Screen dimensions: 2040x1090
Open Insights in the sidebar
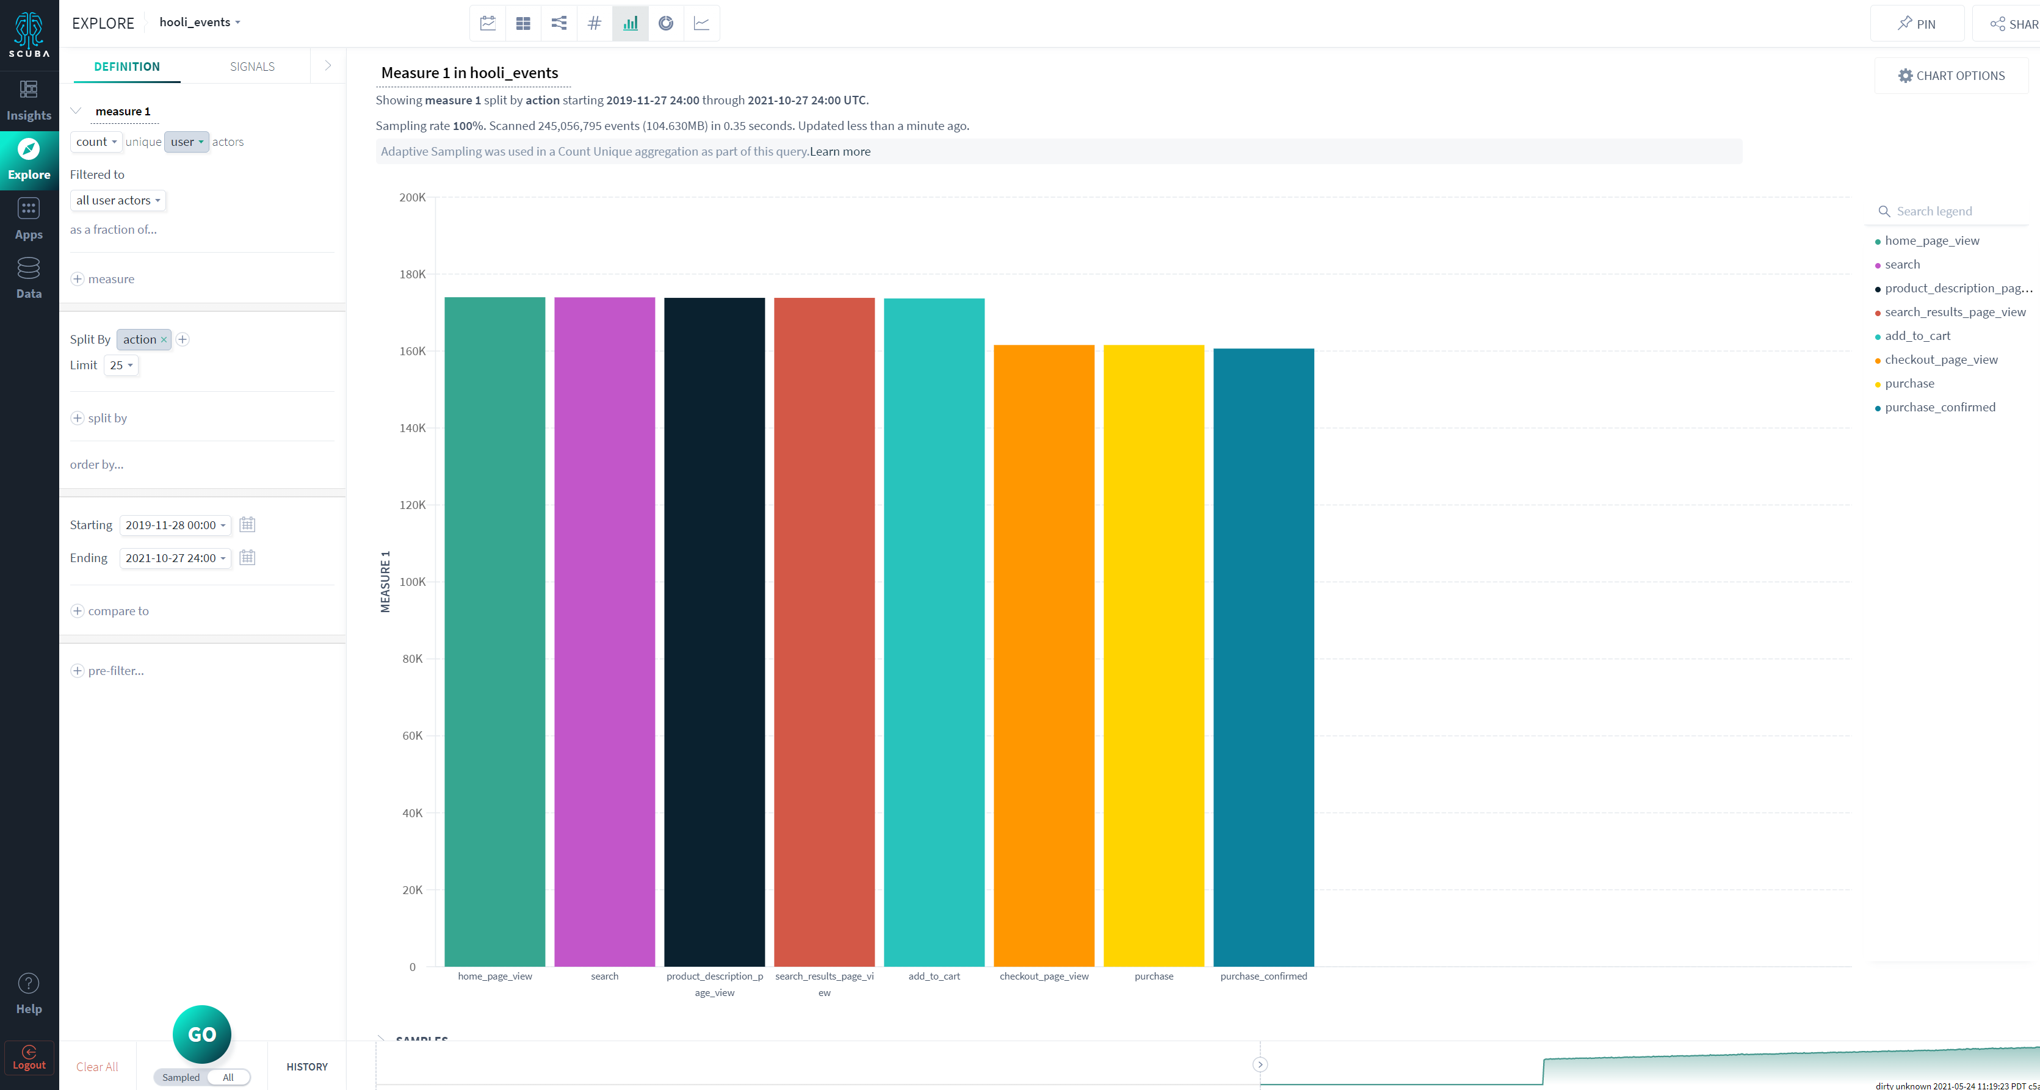[x=29, y=101]
